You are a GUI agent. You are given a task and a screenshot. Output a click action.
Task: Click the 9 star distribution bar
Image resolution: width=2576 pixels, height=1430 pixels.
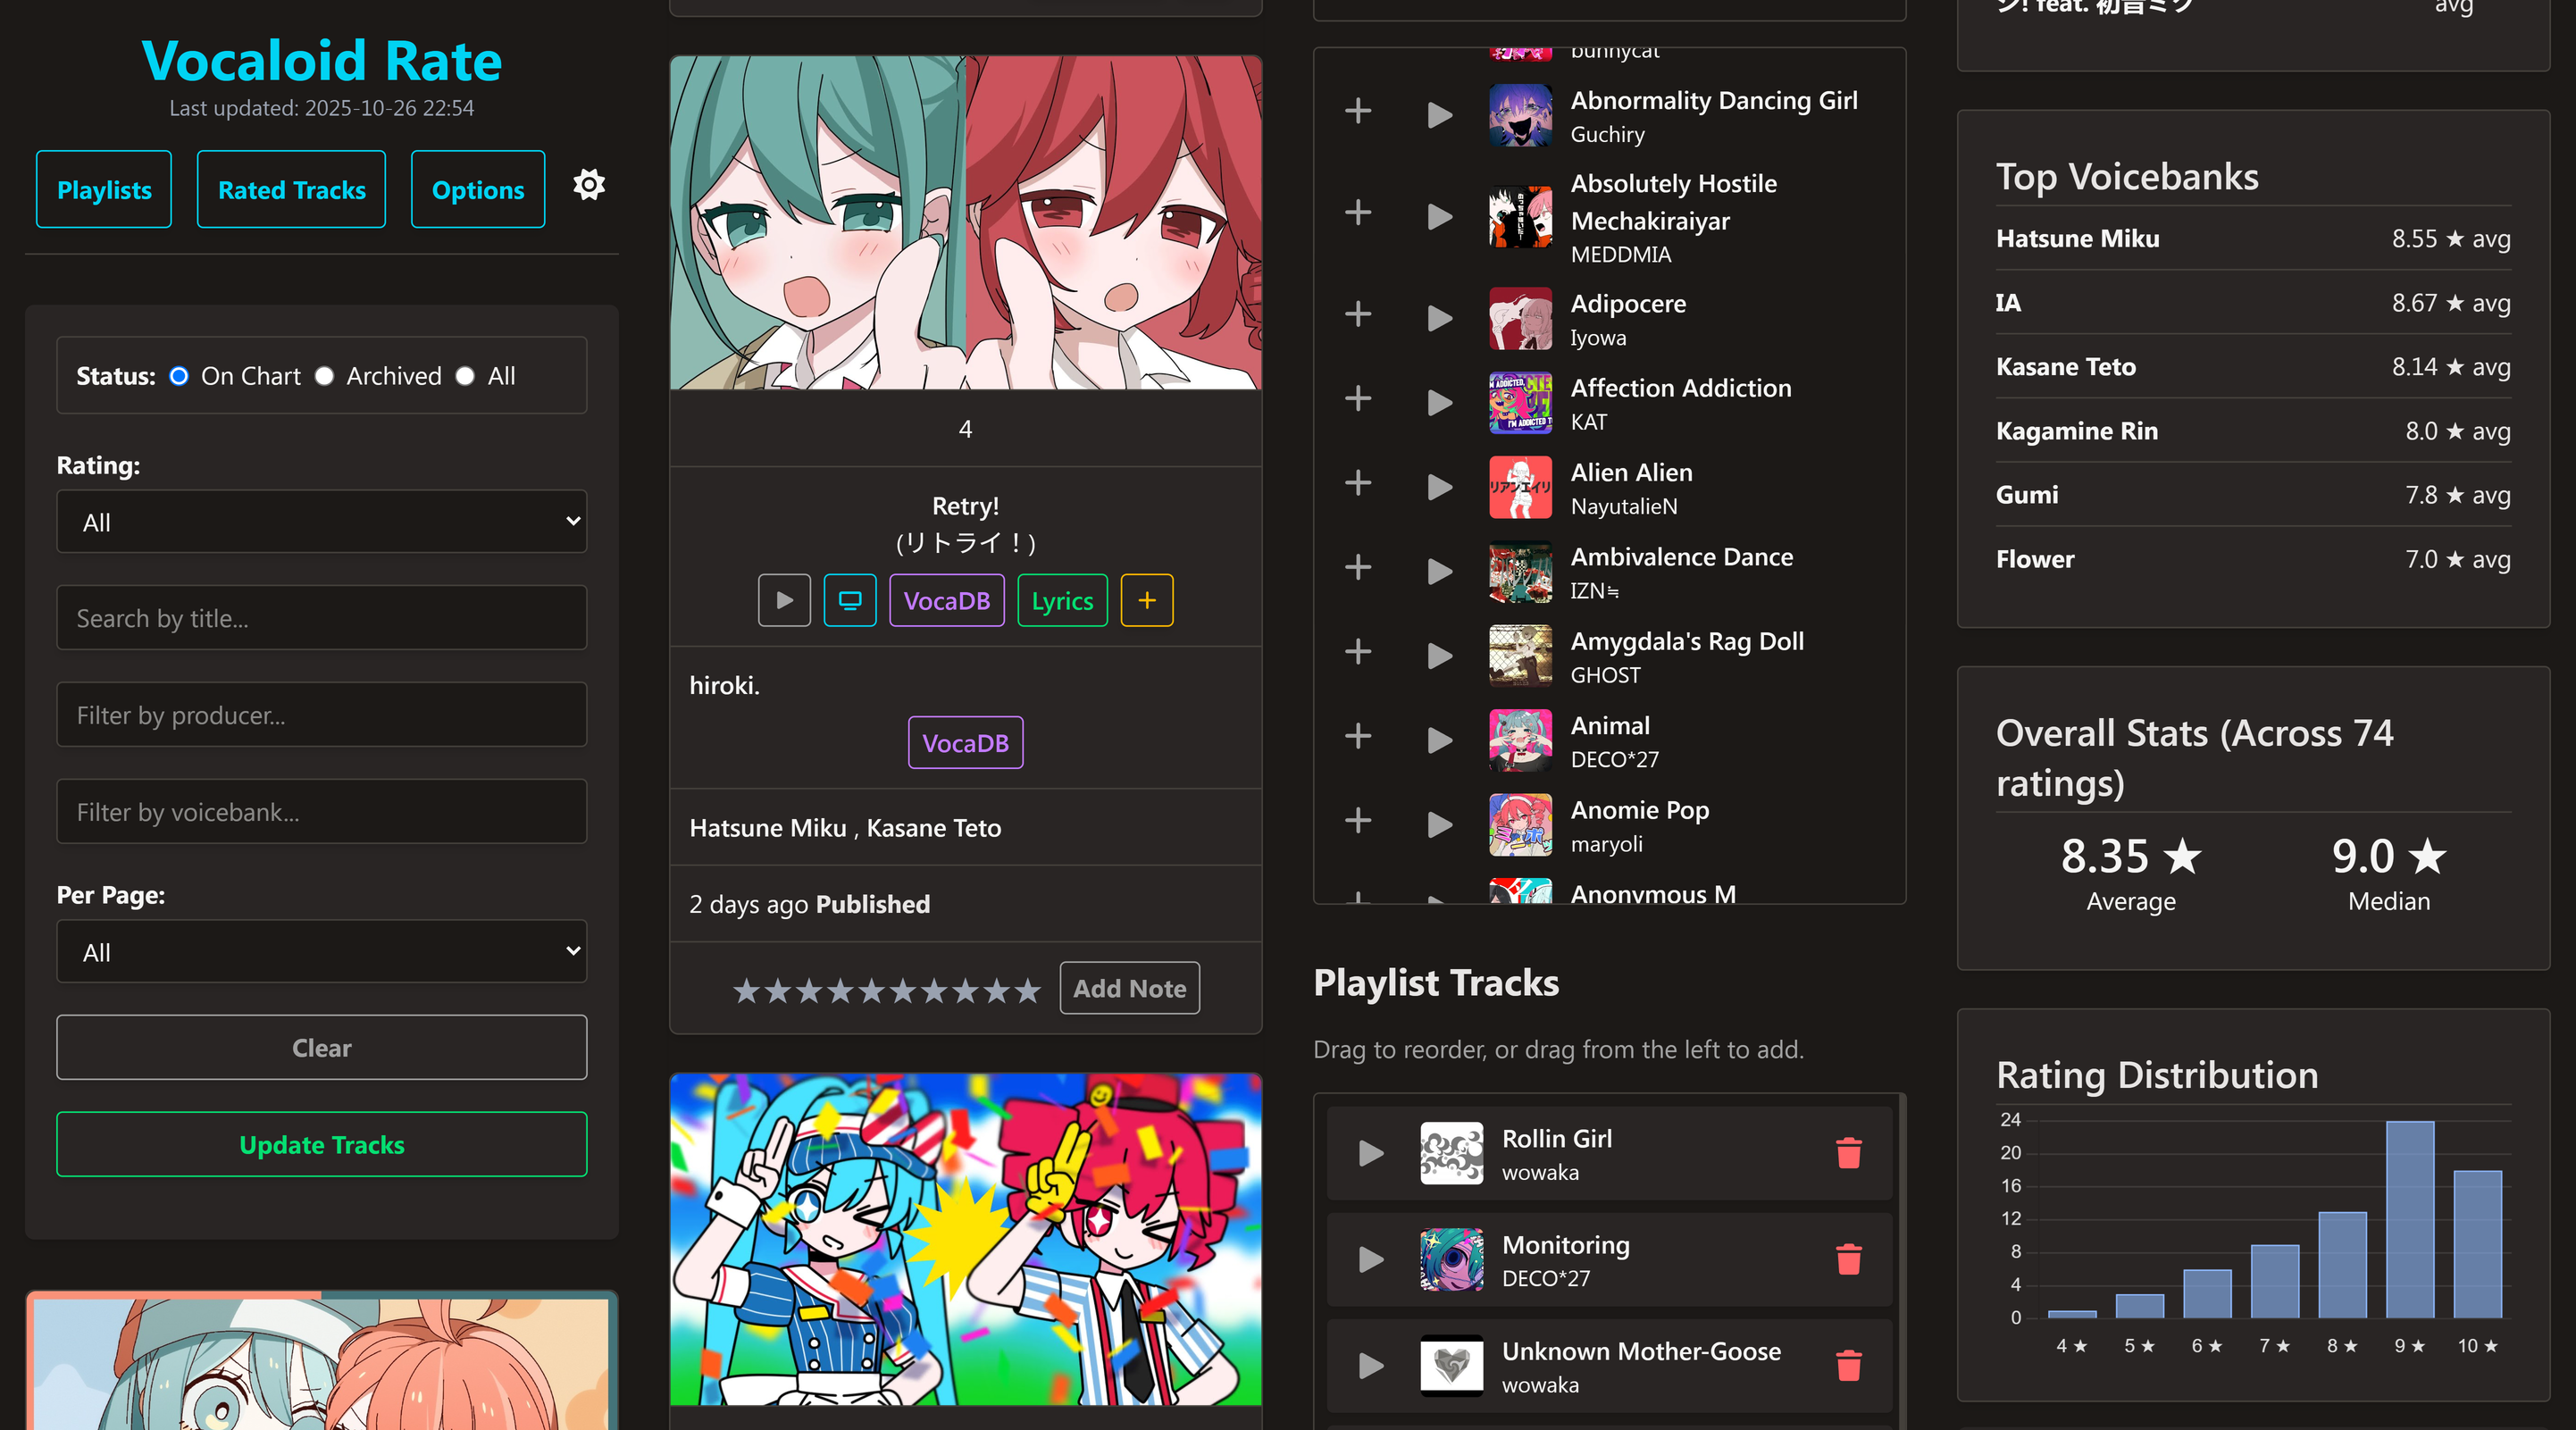tap(2409, 1219)
